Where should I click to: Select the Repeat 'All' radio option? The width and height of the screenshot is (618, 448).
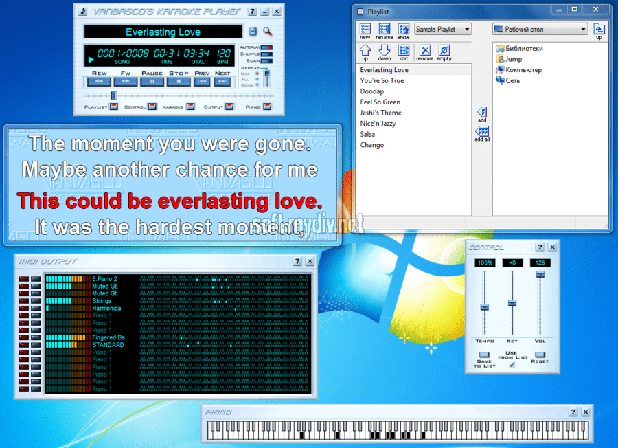click(257, 79)
